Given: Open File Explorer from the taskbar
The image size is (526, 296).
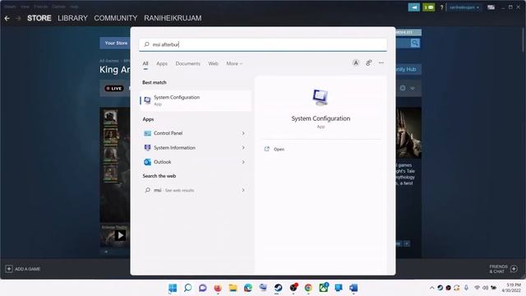Looking at the screenshot, I should pos(233,288).
